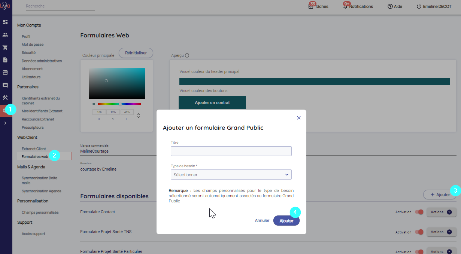Open the tools icon in sidebar
Viewport: 461px width, 254px height.
[x=5, y=98]
